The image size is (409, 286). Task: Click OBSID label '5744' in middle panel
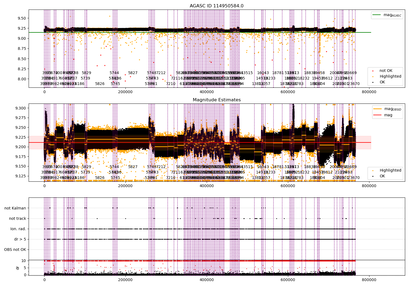click(114, 167)
